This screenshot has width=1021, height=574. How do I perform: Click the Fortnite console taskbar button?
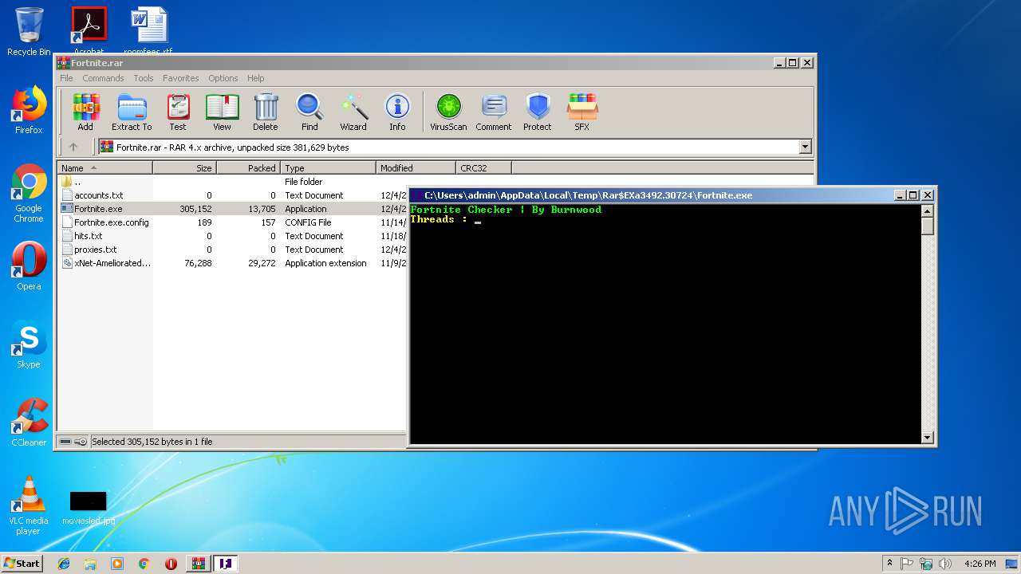[226, 564]
